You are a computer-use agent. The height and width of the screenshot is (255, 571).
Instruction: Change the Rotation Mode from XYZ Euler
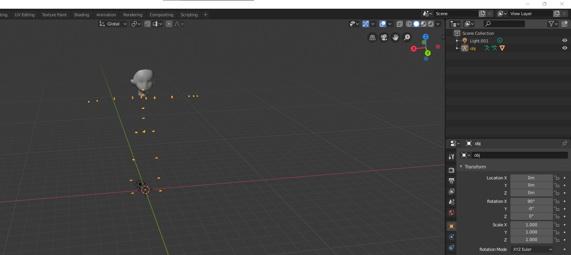point(531,249)
